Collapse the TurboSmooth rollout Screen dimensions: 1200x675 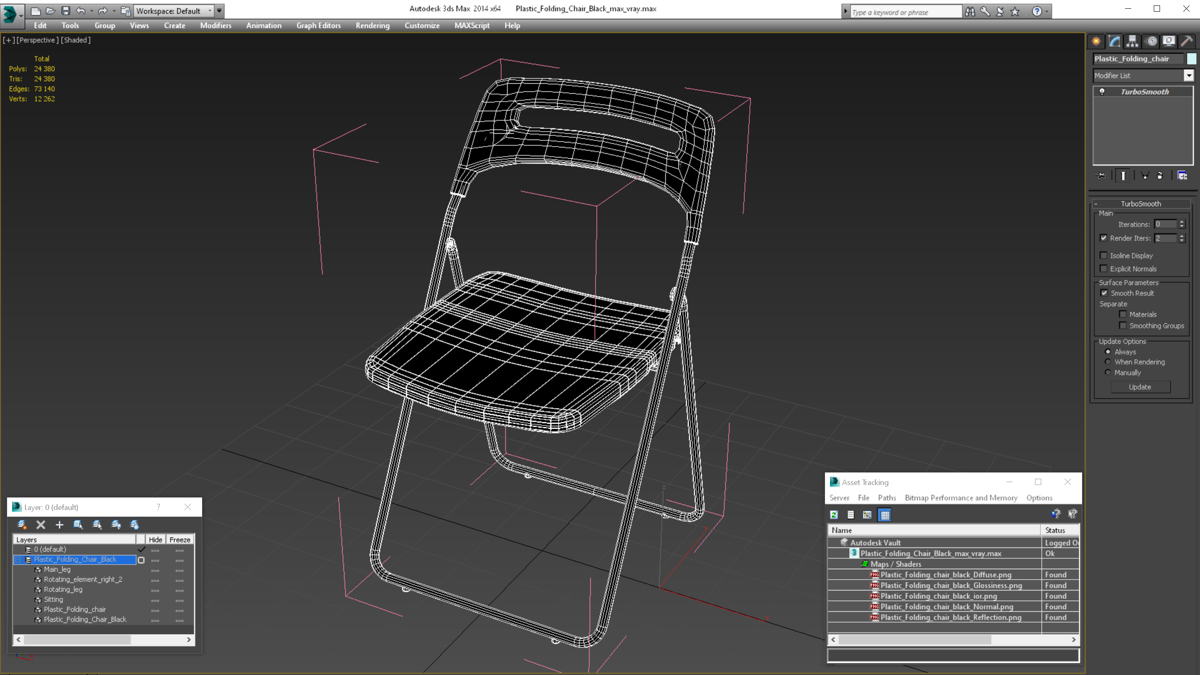point(1096,204)
